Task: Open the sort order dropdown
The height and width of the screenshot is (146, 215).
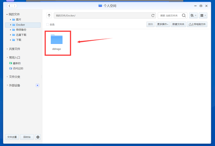Action: [193, 15]
